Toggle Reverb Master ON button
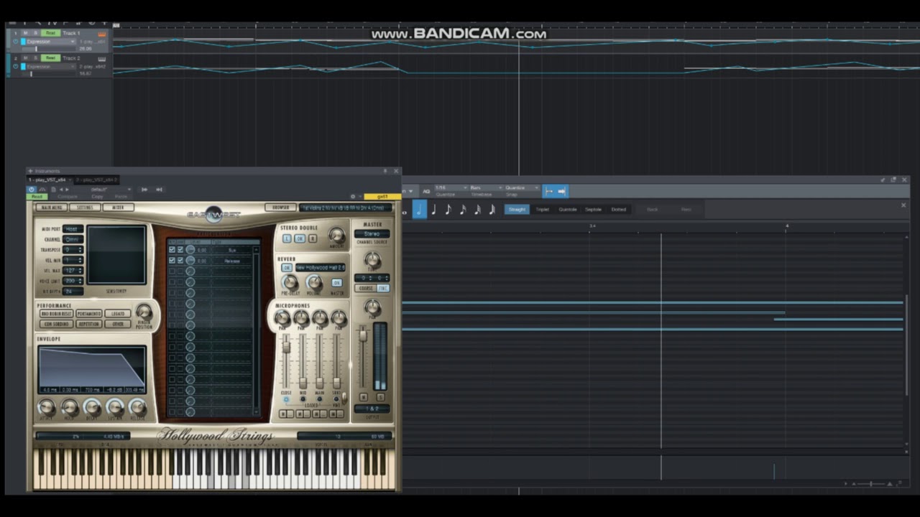The width and height of the screenshot is (920, 517). pos(336,283)
